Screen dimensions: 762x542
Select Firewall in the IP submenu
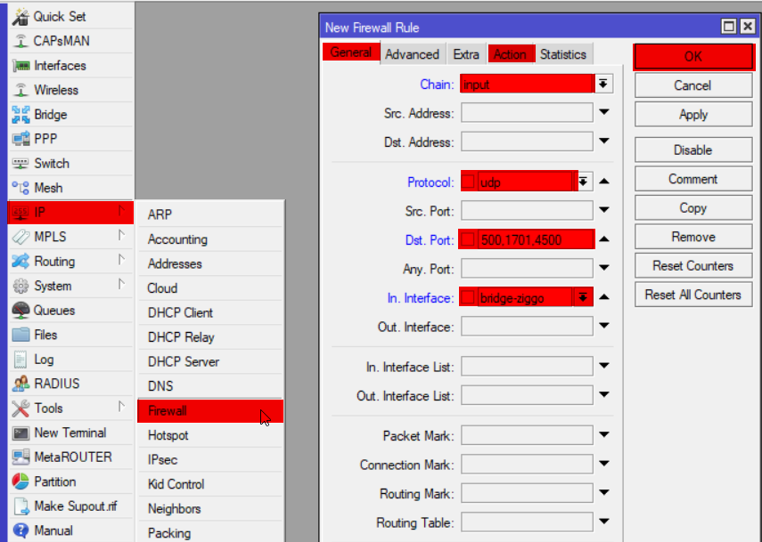tap(209, 411)
